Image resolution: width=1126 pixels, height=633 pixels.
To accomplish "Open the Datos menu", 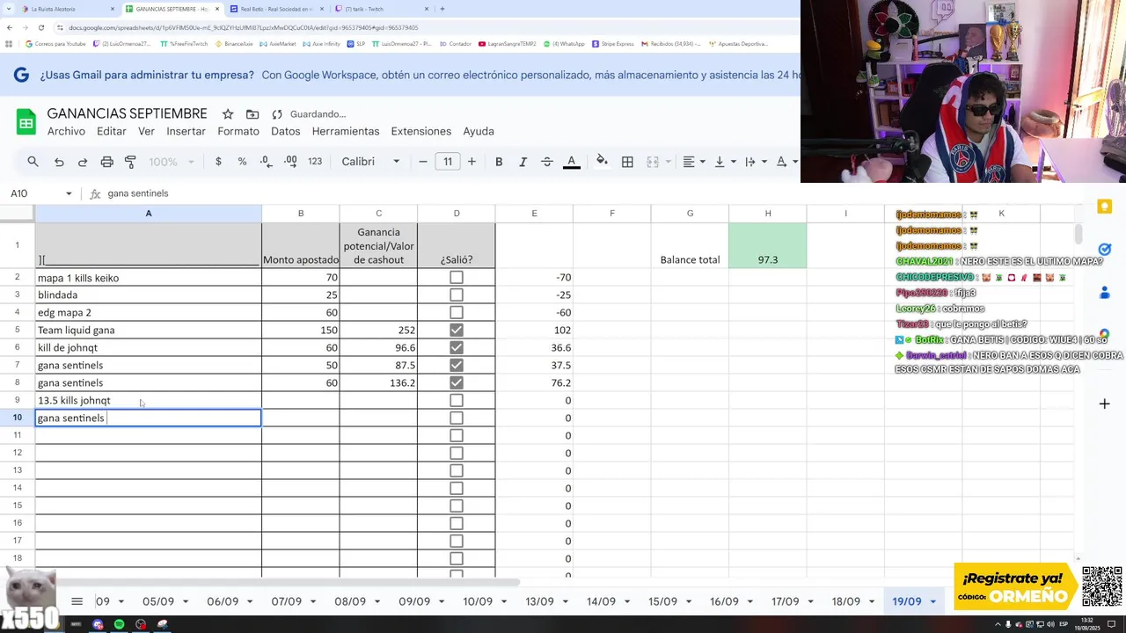I will coord(285,131).
